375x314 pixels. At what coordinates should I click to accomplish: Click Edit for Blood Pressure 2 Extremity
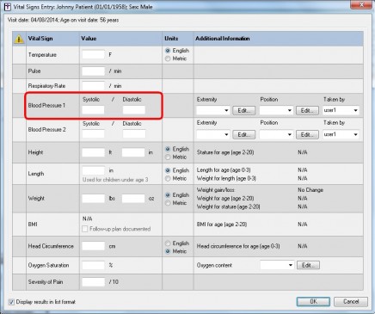click(x=243, y=134)
